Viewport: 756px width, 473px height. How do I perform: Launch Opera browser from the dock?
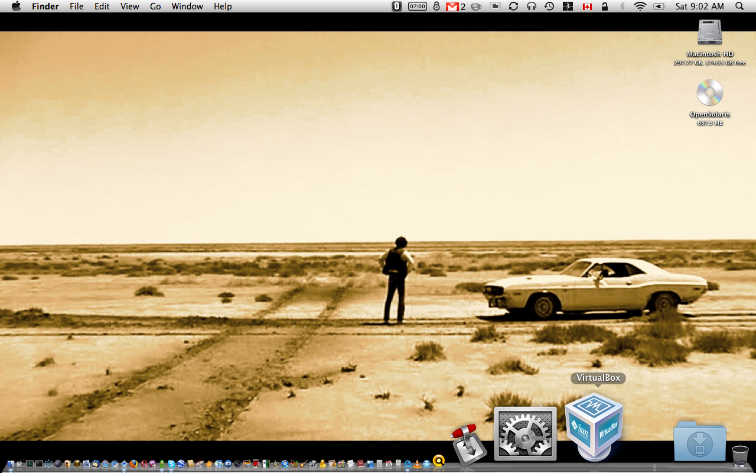pos(144,464)
